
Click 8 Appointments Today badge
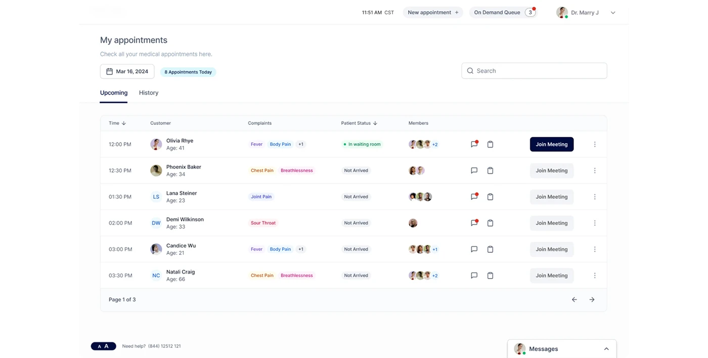tap(188, 72)
